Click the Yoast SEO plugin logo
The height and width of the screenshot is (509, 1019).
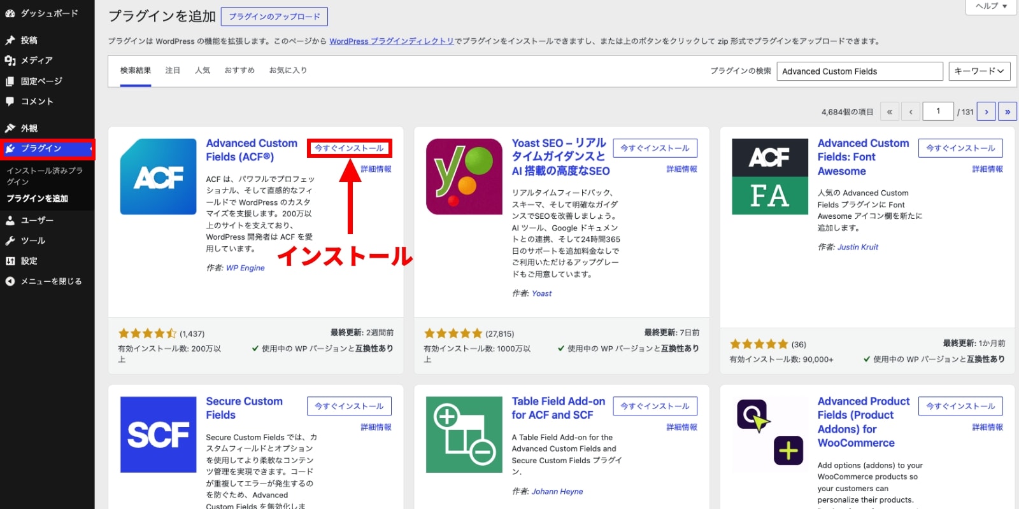tap(464, 177)
